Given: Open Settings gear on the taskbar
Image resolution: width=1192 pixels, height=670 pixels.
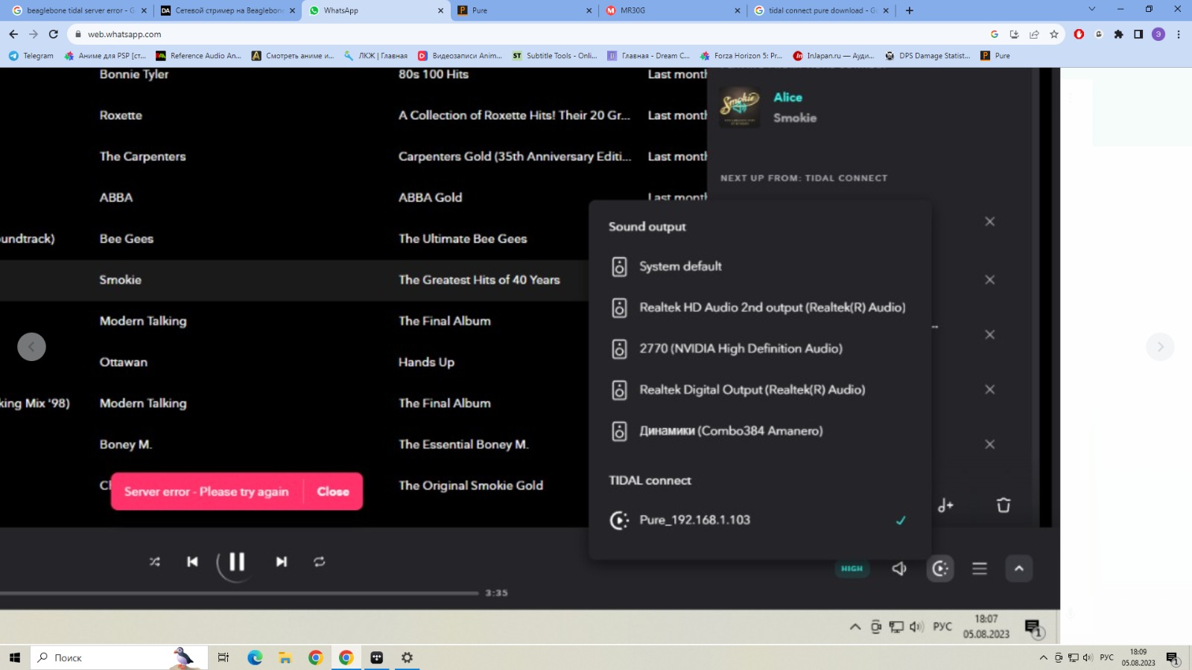Looking at the screenshot, I should coord(407,657).
